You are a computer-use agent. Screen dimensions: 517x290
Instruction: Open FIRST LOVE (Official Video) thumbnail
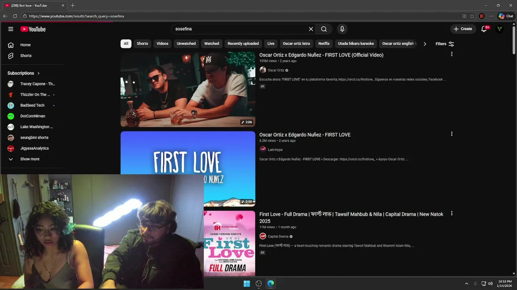(x=188, y=89)
